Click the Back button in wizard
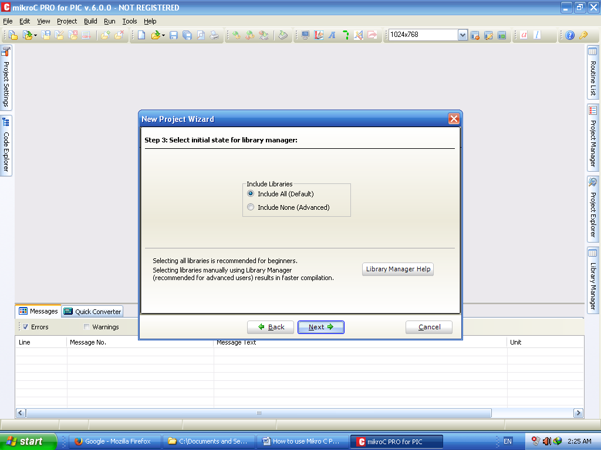 pyautogui.click(x=271, y=327)
